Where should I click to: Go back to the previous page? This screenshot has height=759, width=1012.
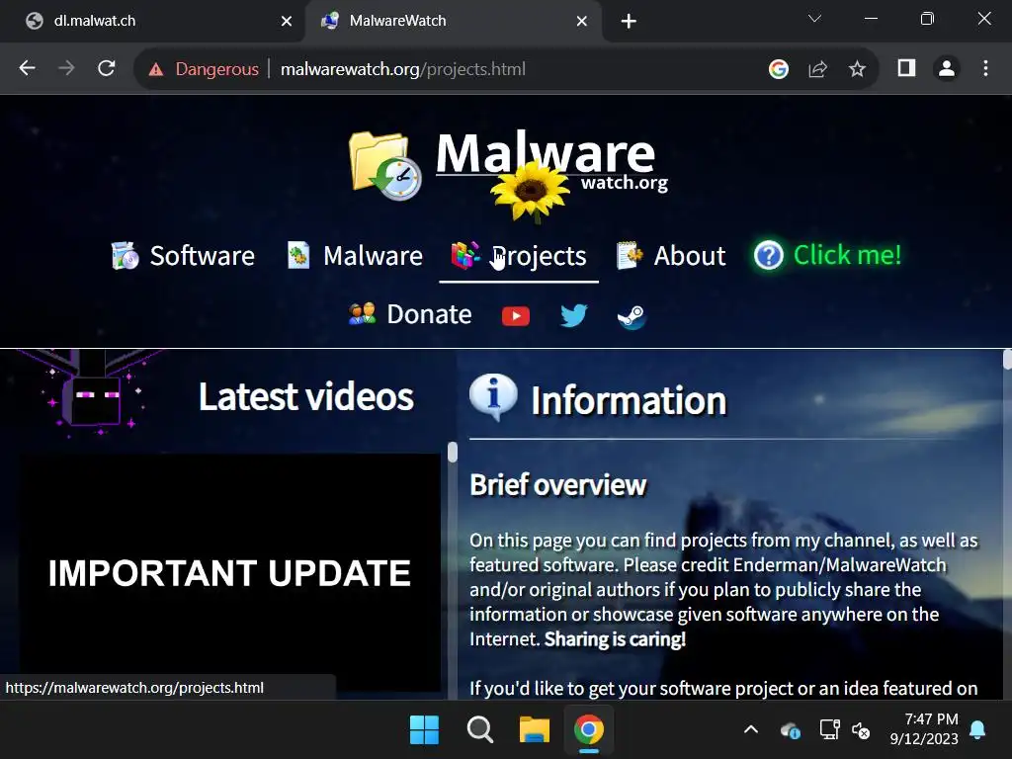click(x=27, y=68)
